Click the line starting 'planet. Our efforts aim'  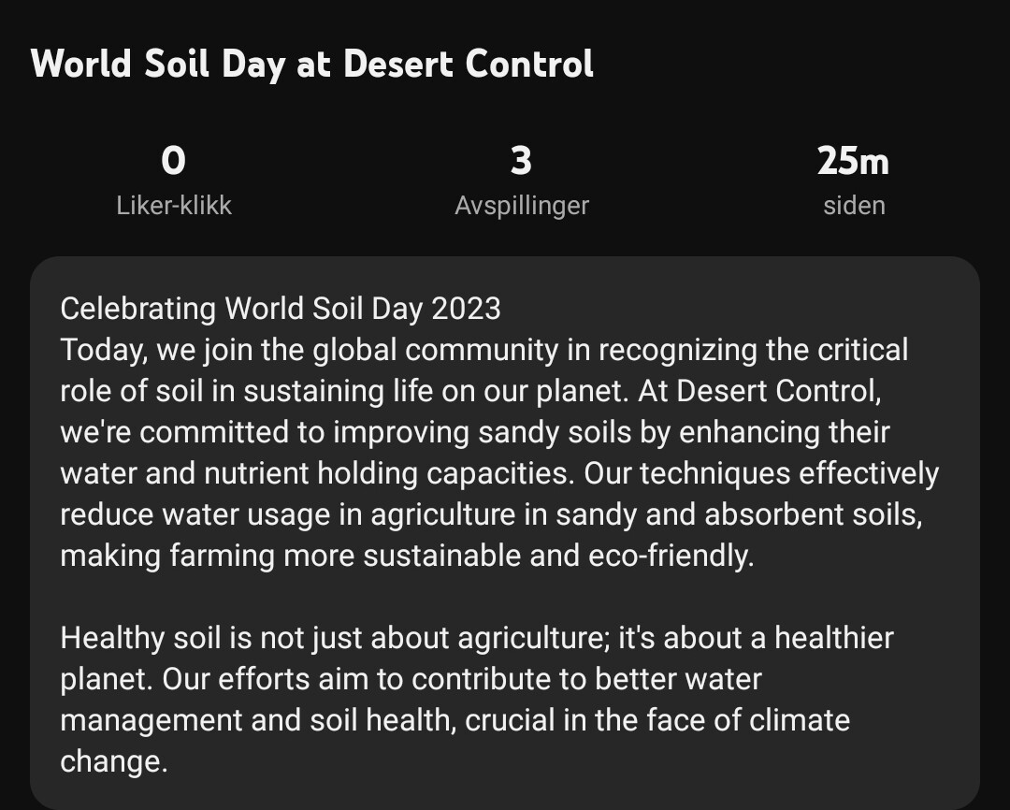coord(411,679)
